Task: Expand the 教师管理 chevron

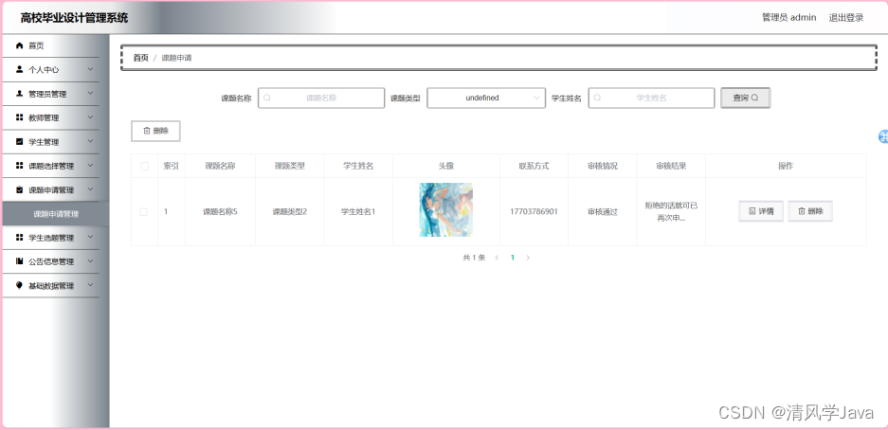Action: point(90,117)
